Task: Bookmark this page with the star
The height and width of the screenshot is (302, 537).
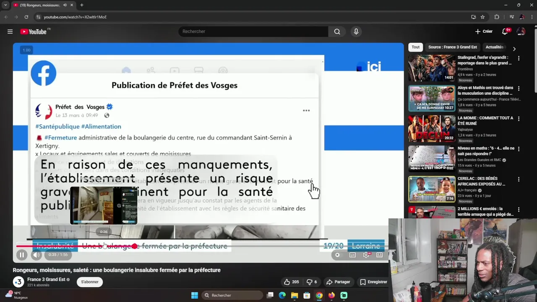Action: pyautogui.click(x=483, y=17)
